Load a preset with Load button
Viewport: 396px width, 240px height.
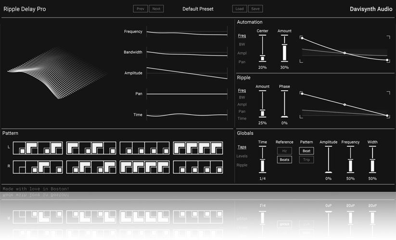coord(239,9)
